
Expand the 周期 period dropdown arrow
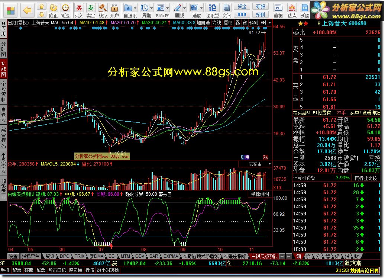(151, 8)
